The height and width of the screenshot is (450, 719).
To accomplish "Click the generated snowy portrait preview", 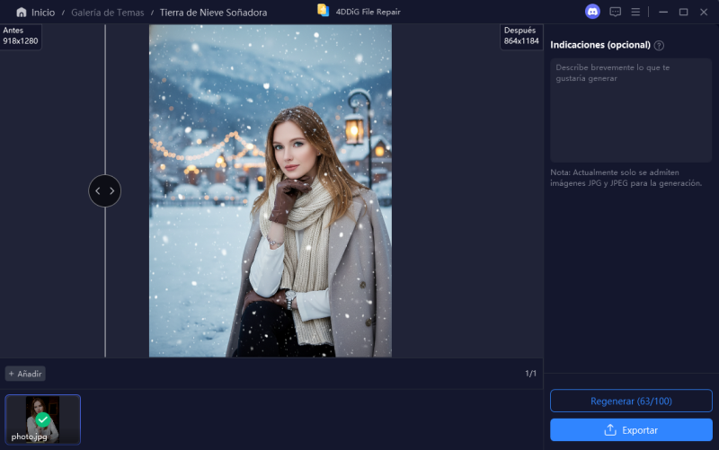I will pos(271,190).
